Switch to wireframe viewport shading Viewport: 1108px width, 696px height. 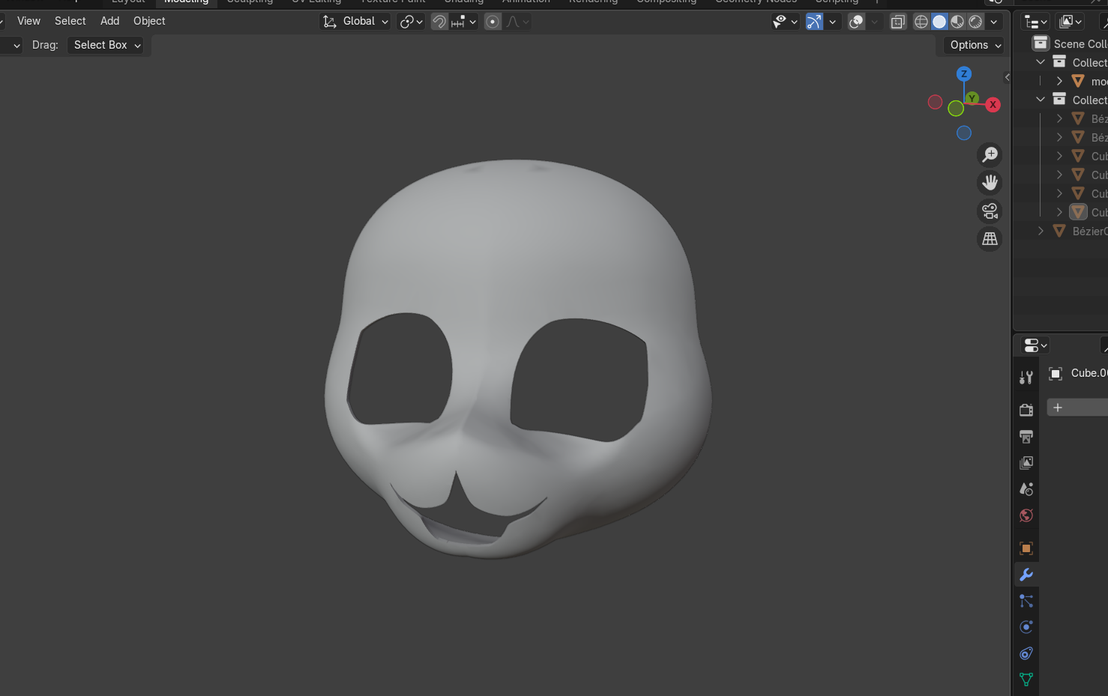point(921,22)
